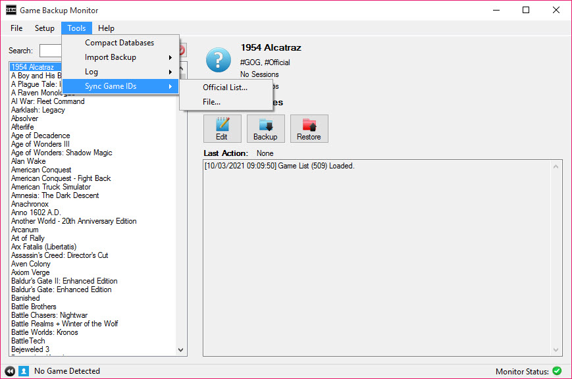This screenshot has height=379, width=572.
Task: Click the Edit game button
Action: tap(222, 128)
